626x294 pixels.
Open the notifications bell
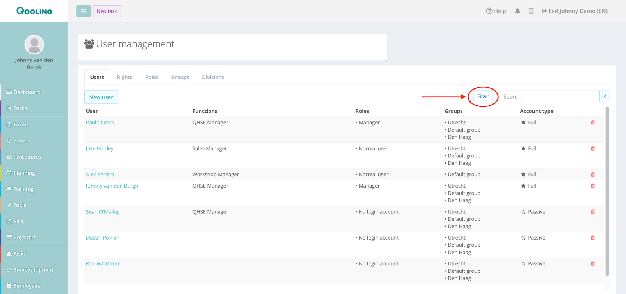[518, 11]
